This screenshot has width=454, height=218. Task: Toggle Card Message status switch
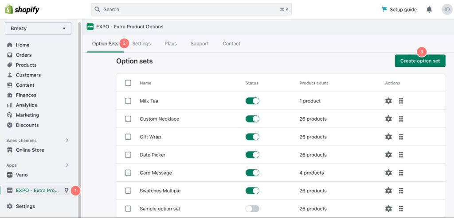tap(252, 172)
